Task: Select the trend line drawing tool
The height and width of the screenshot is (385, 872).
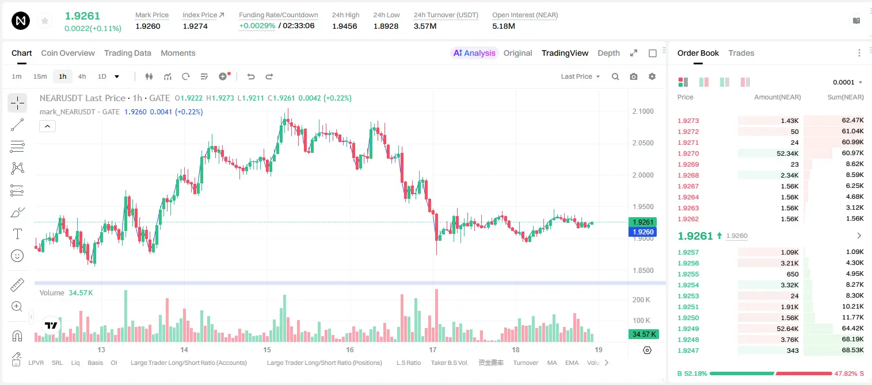Action: click(17, 125)
